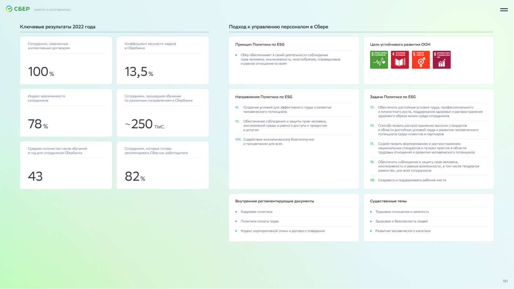
Task: Open the hamburger menu icon
Action: click(504, 10)
